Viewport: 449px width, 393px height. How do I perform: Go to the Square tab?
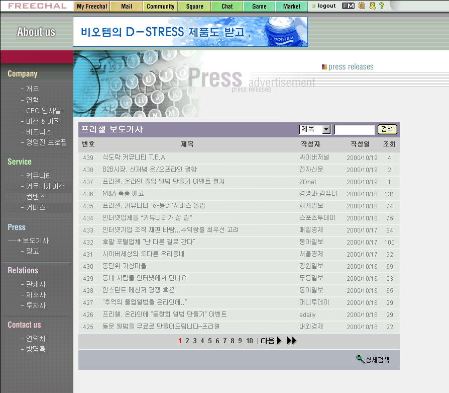coord(195,7)
